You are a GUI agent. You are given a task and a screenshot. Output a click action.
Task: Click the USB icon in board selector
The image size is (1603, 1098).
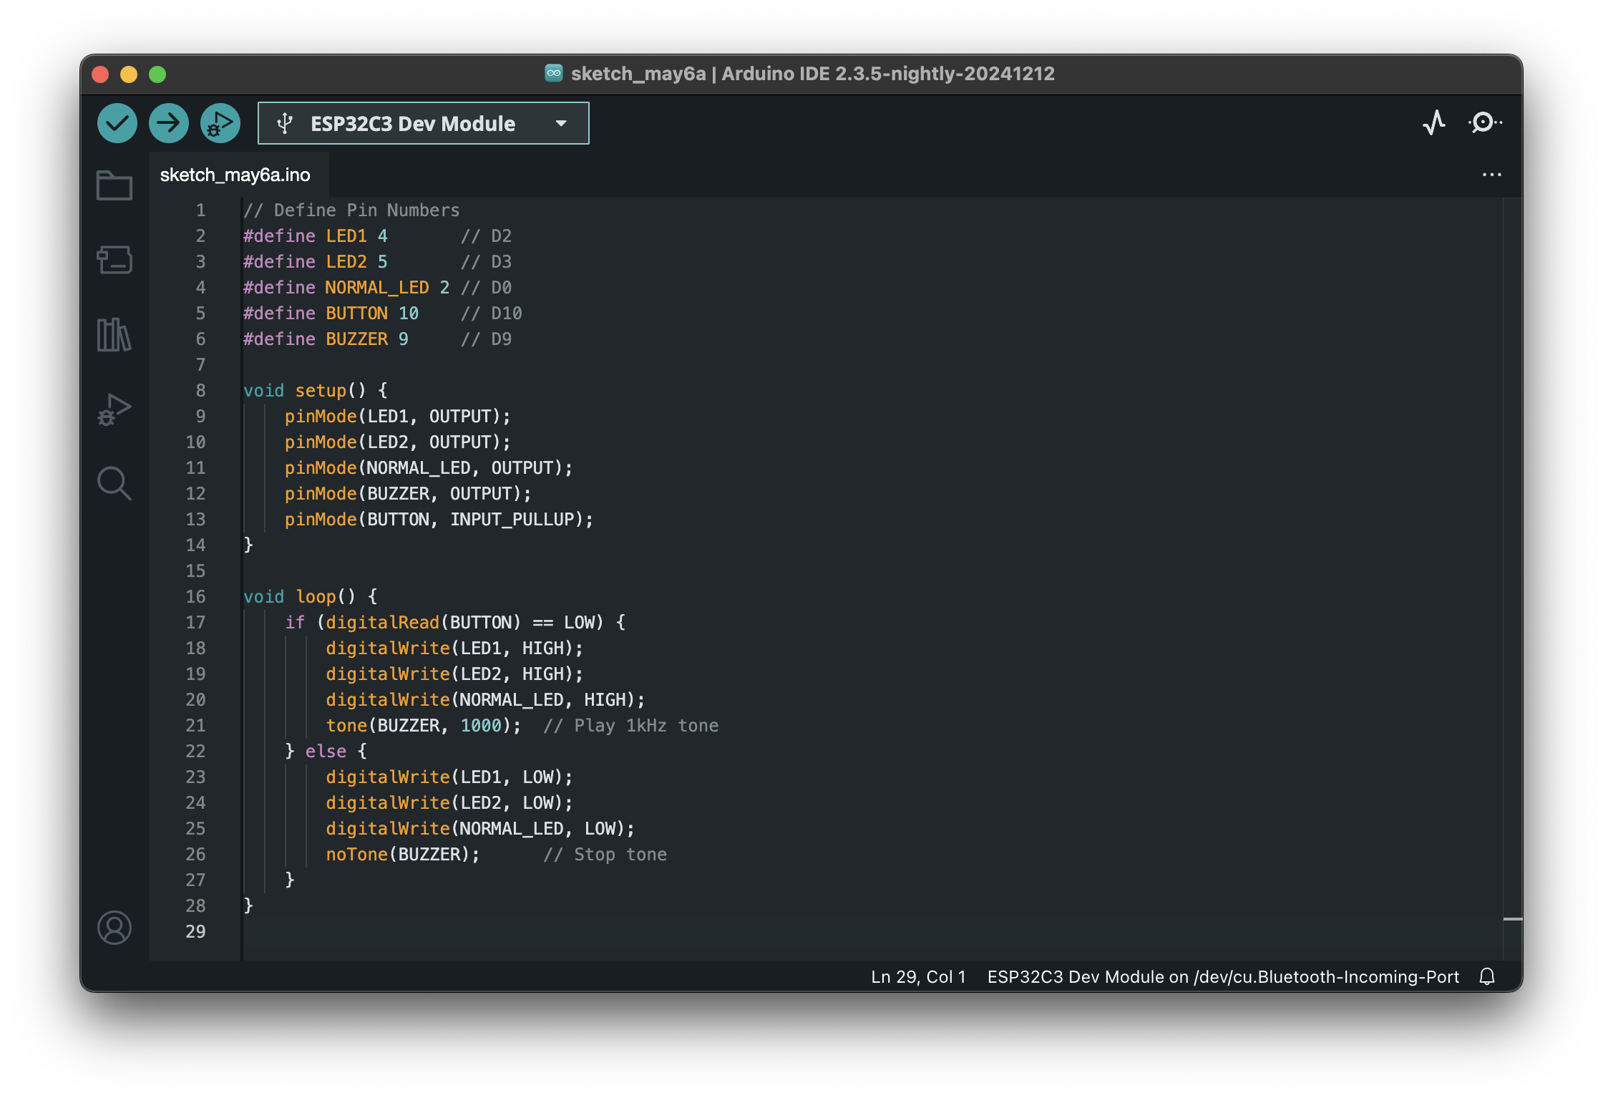285,123
